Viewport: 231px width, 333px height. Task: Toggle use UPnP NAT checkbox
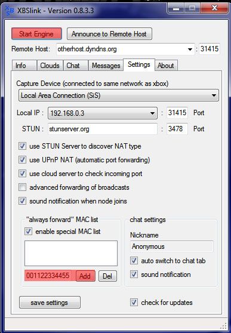tap(22, 160)
